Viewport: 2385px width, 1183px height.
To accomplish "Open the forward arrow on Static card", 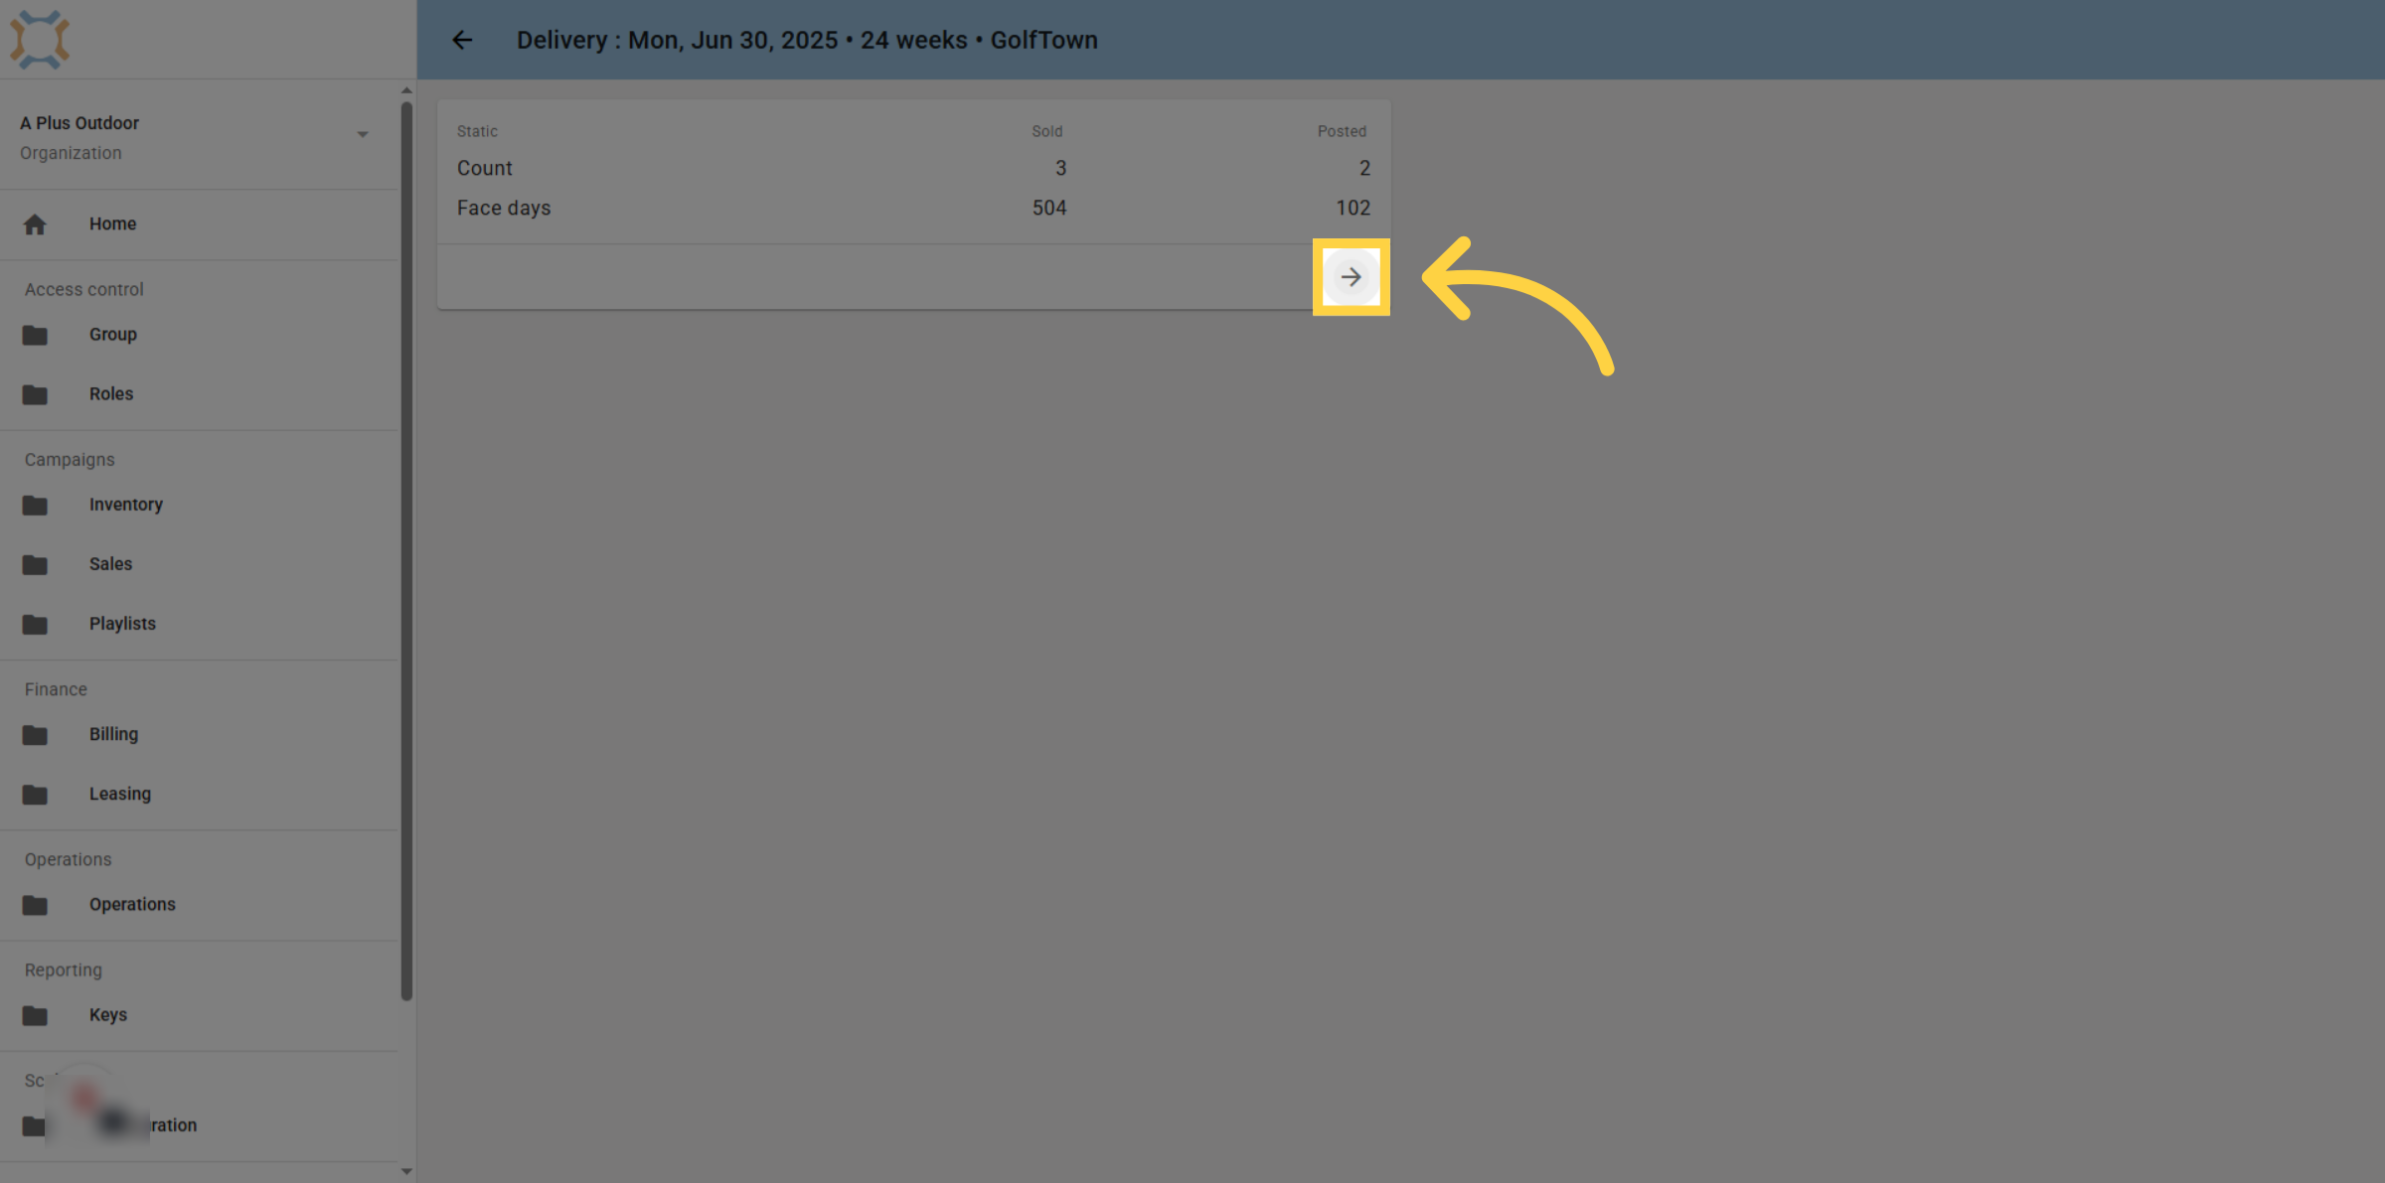I will tap(1351, 277).
